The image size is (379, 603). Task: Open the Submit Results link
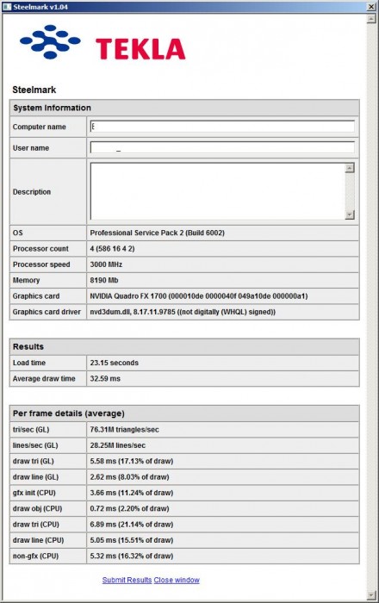click(127, 580)
